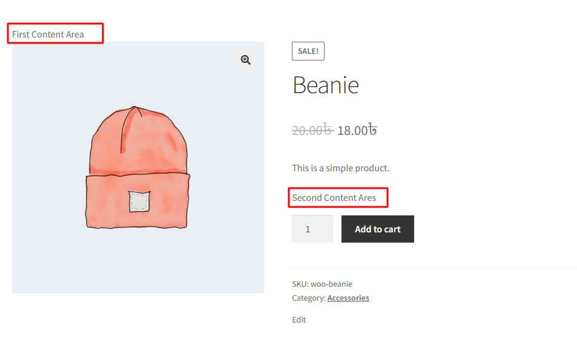
Task: Add the Beanie to cart
Action: (x=378, y=229)
